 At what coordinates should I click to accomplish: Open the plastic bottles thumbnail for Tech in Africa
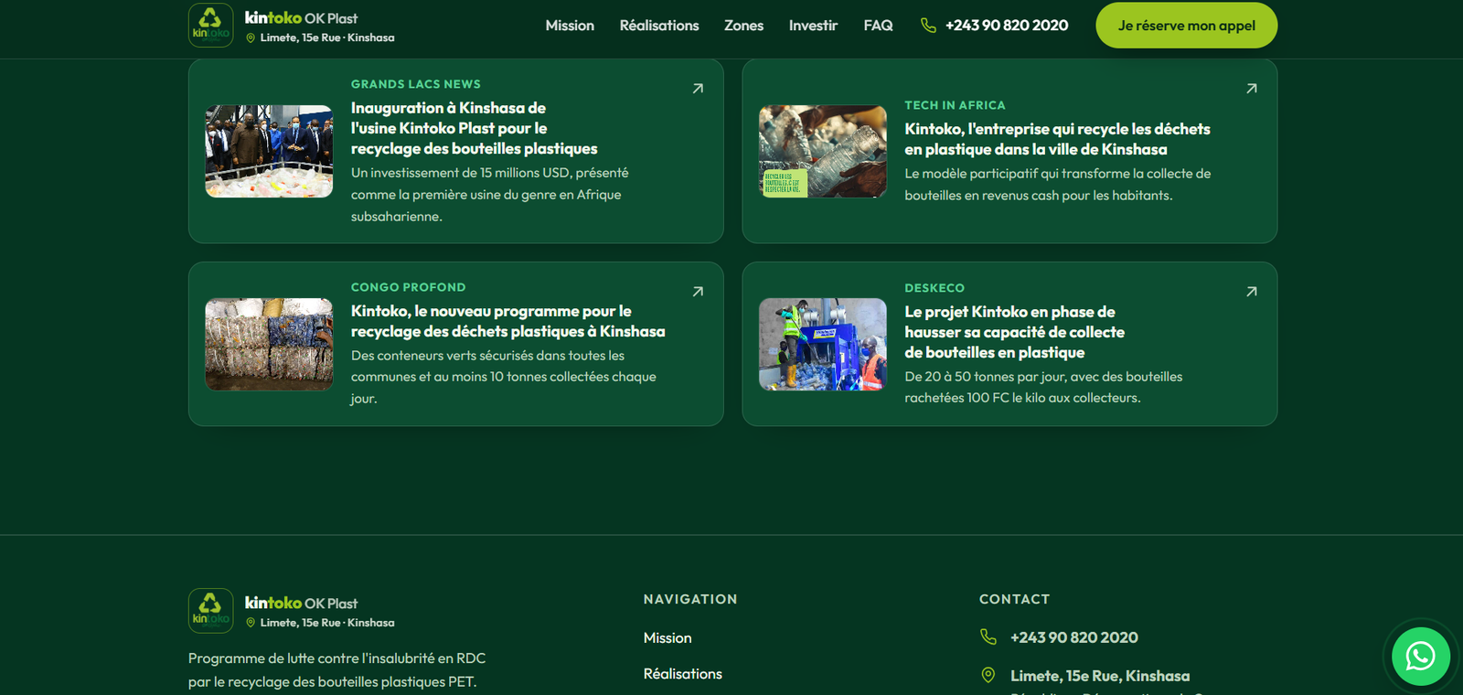823,151
